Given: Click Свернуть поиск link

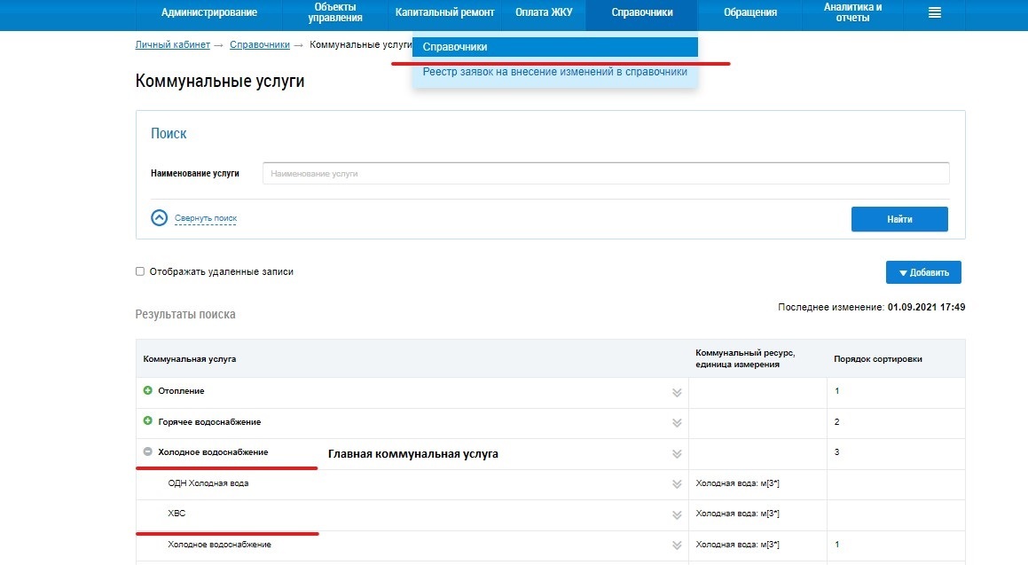Looking at the screenshot, I should 206,218.
